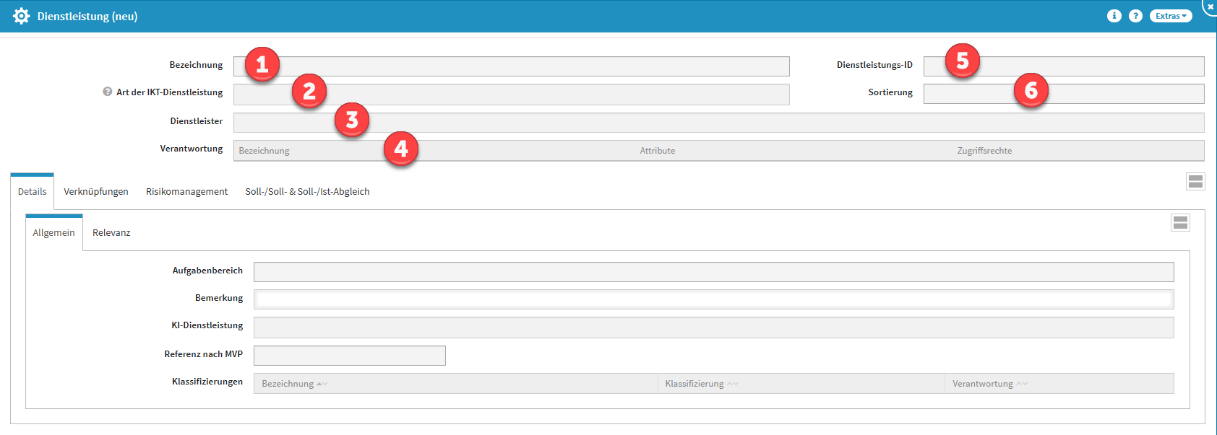Image resolution: width=1217 pixels, height=435 pixels.
Task: Toggle the collapse icon in Allgemein panel
Action: [1180, 223]
